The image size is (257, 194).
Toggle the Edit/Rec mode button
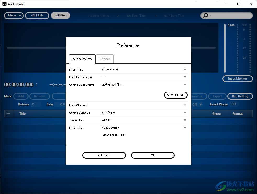coord(60,15)
